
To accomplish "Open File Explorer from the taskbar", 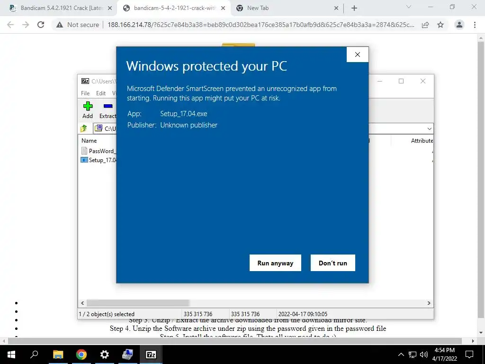I will pyautogui.click(x=58, y=355).
